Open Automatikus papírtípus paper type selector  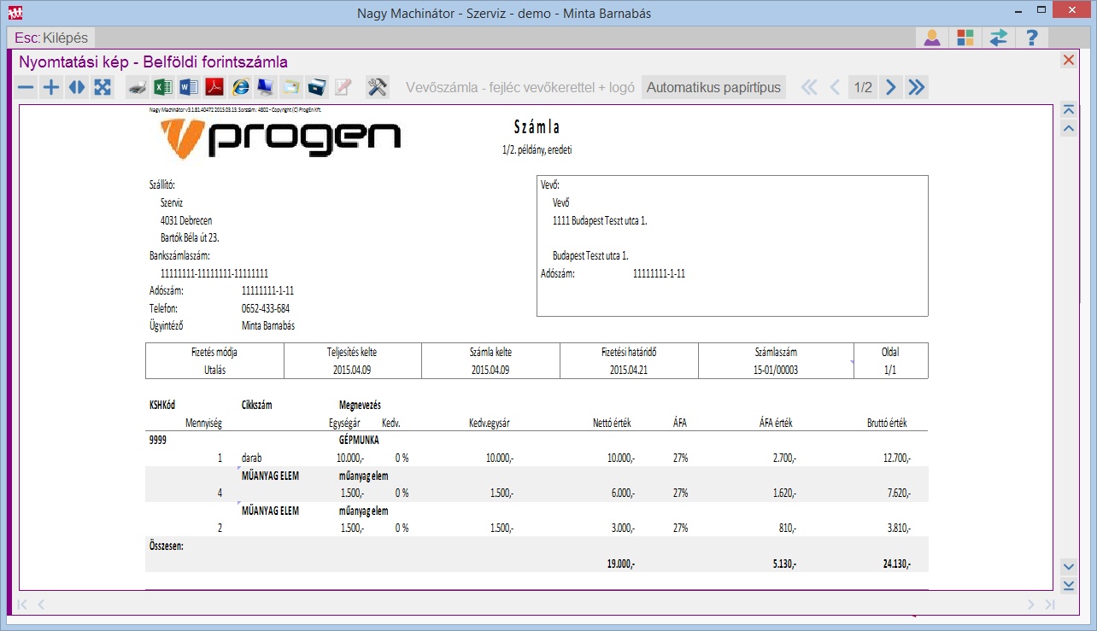(713, 87)
